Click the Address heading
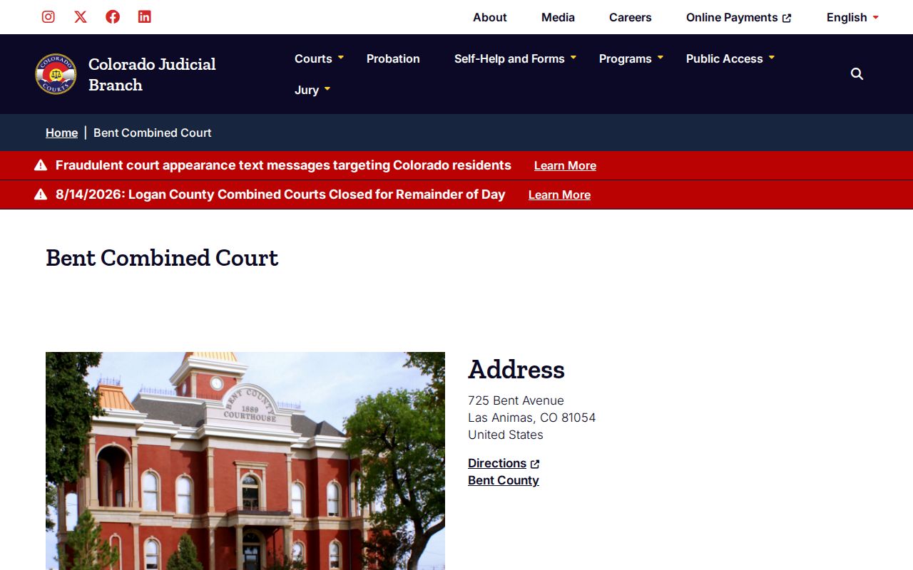Viewport: 913px width, 570px height. [516, 369]
